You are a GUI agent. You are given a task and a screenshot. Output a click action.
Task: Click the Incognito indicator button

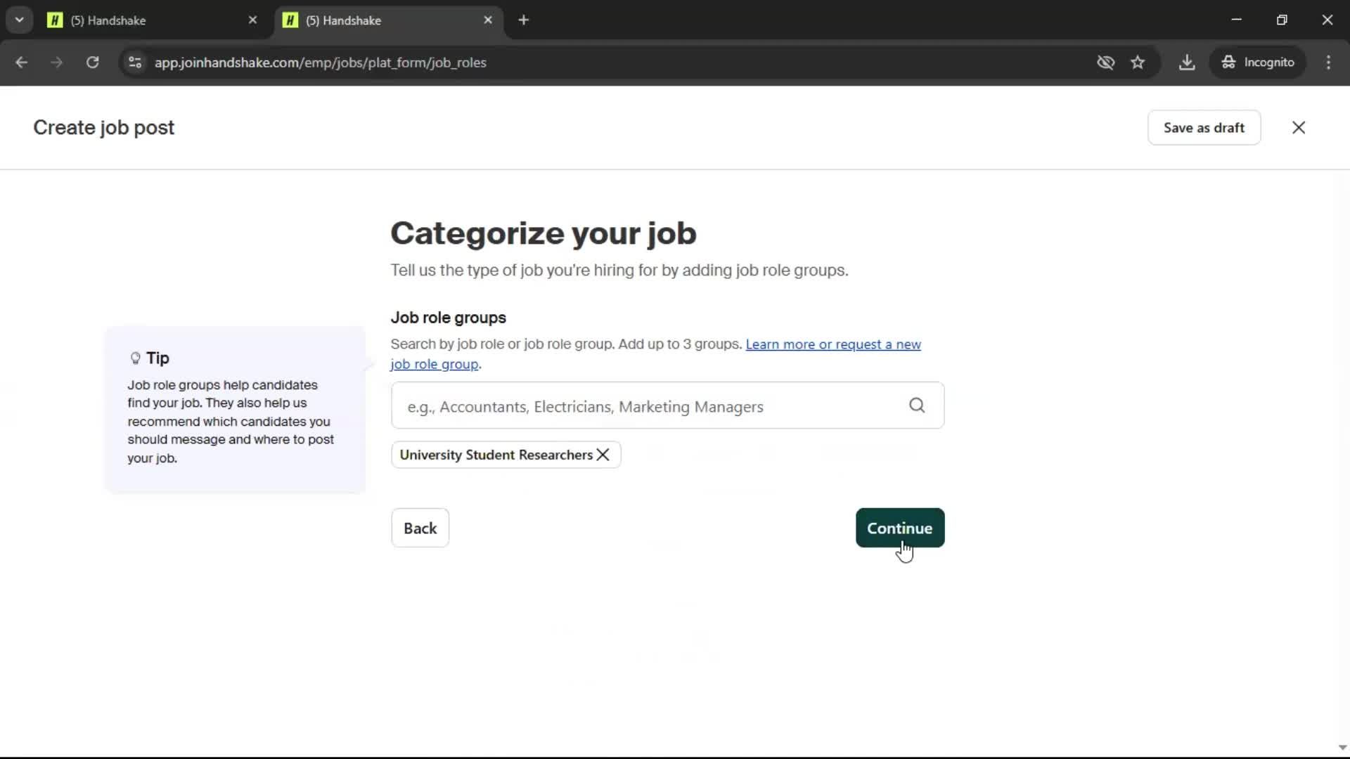click(x=1258, y=63)
